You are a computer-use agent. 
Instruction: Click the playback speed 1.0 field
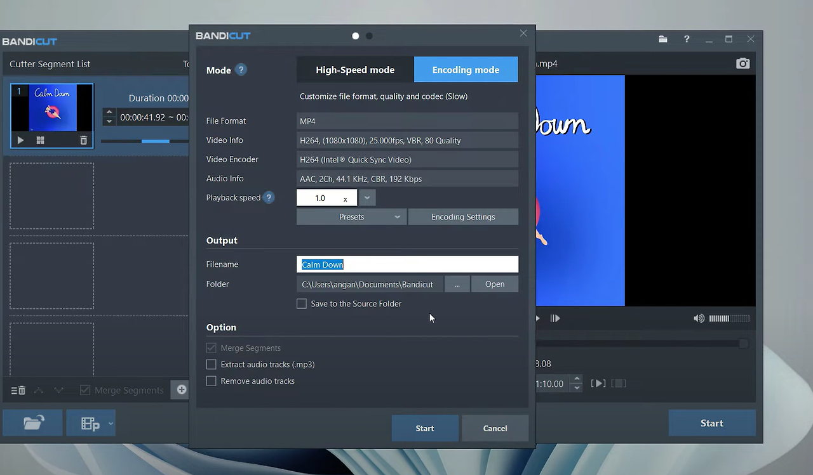pos(326,198)
